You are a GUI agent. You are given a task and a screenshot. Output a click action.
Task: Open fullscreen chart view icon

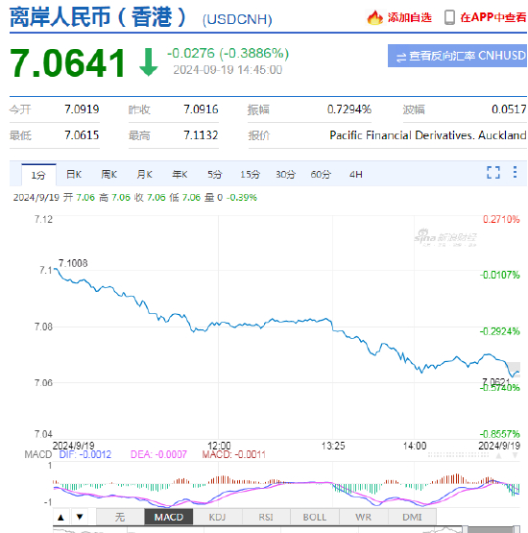pyautogui.click(x=493, y=172)
